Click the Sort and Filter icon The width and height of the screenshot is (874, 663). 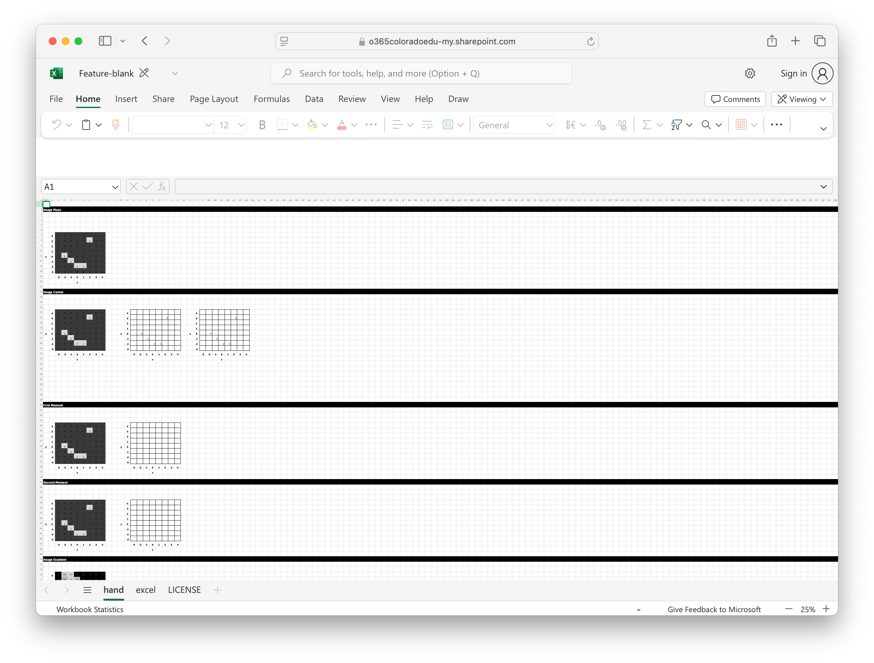click(676, 125)
